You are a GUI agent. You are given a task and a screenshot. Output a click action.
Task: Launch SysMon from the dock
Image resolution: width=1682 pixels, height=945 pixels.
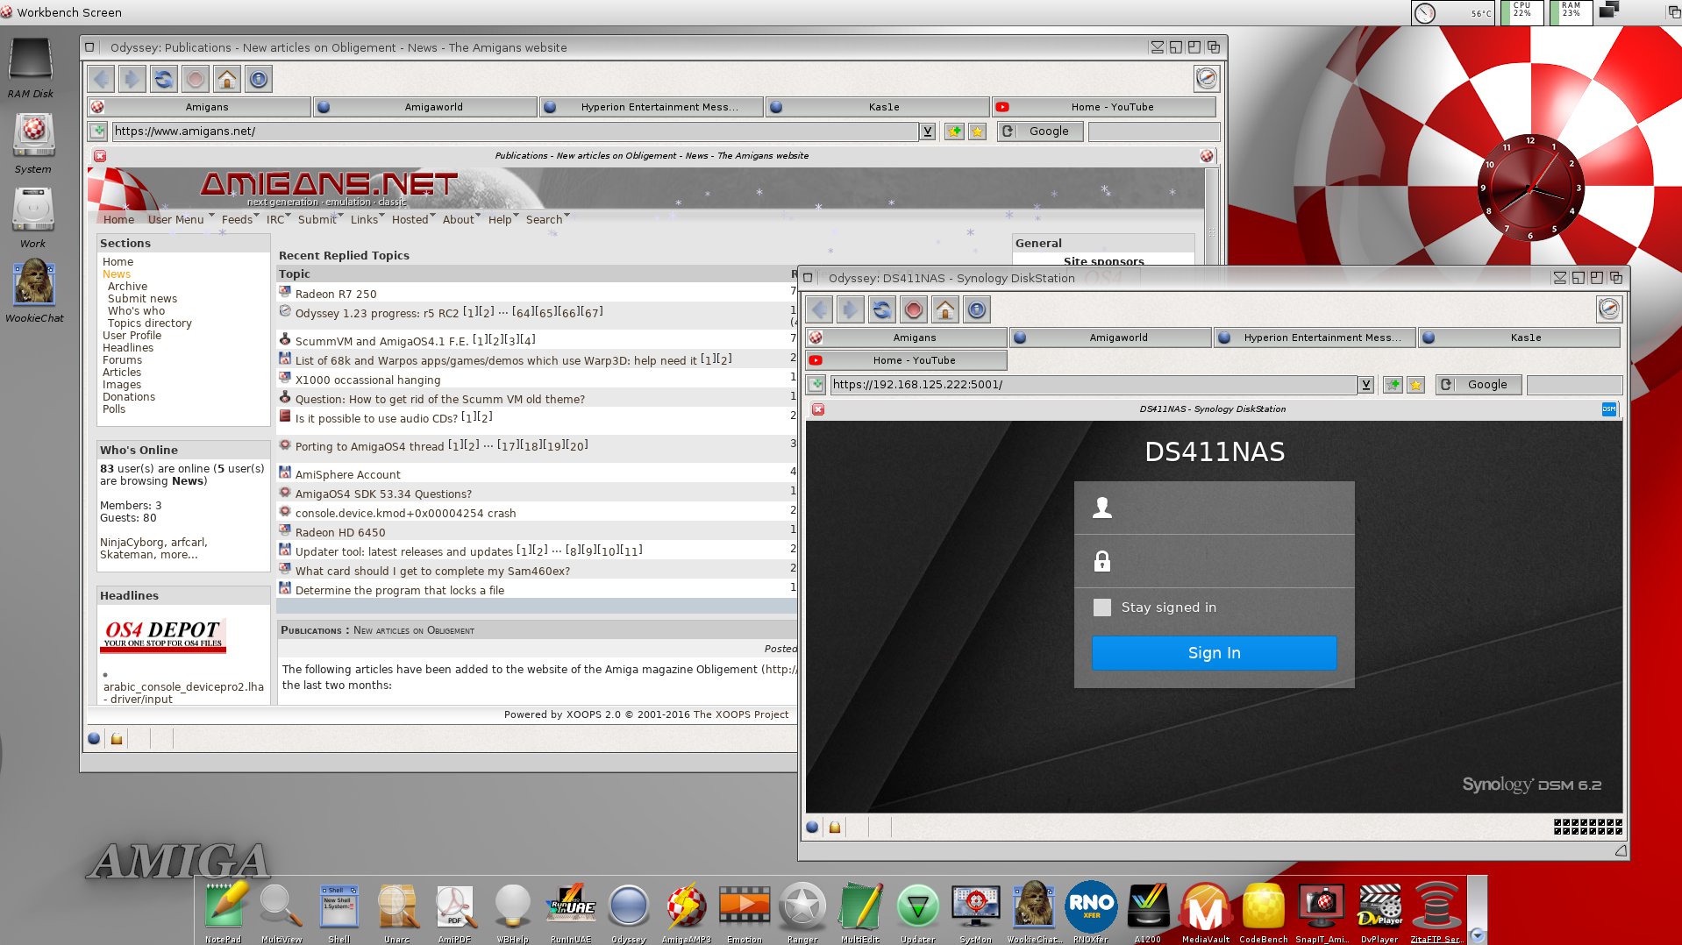(976, 907)
